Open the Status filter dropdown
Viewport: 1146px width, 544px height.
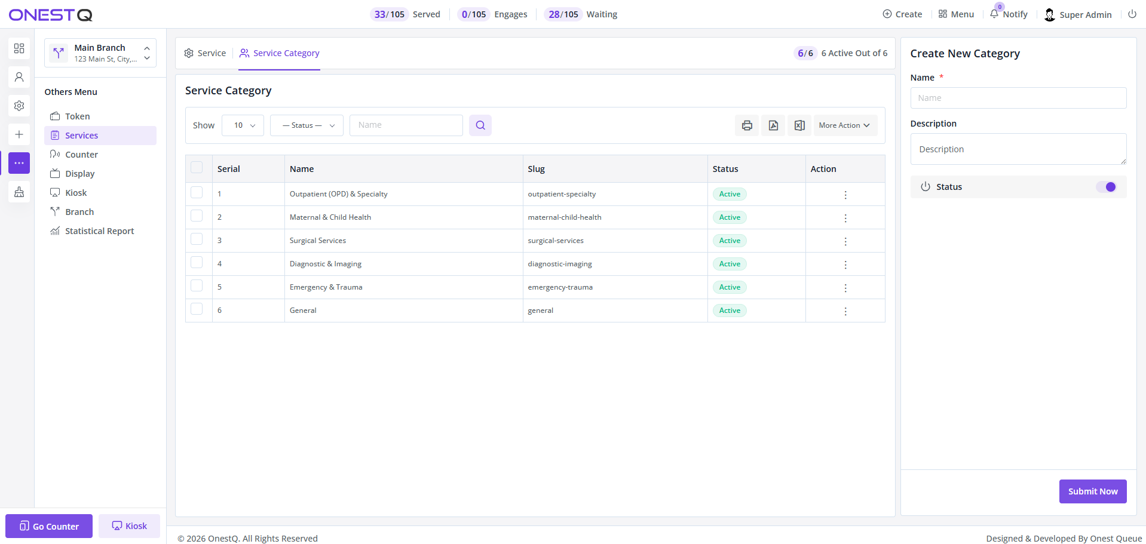(307, 125)
